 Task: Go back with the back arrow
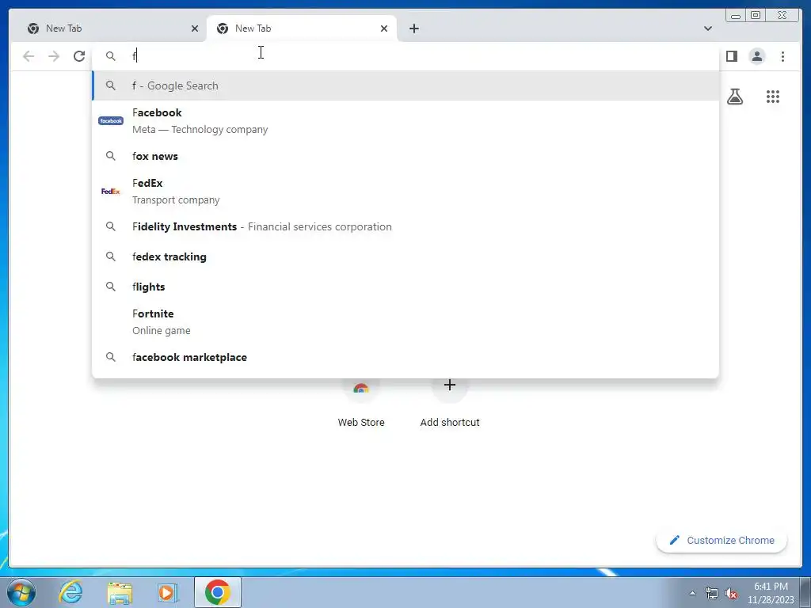pos(29,56)
